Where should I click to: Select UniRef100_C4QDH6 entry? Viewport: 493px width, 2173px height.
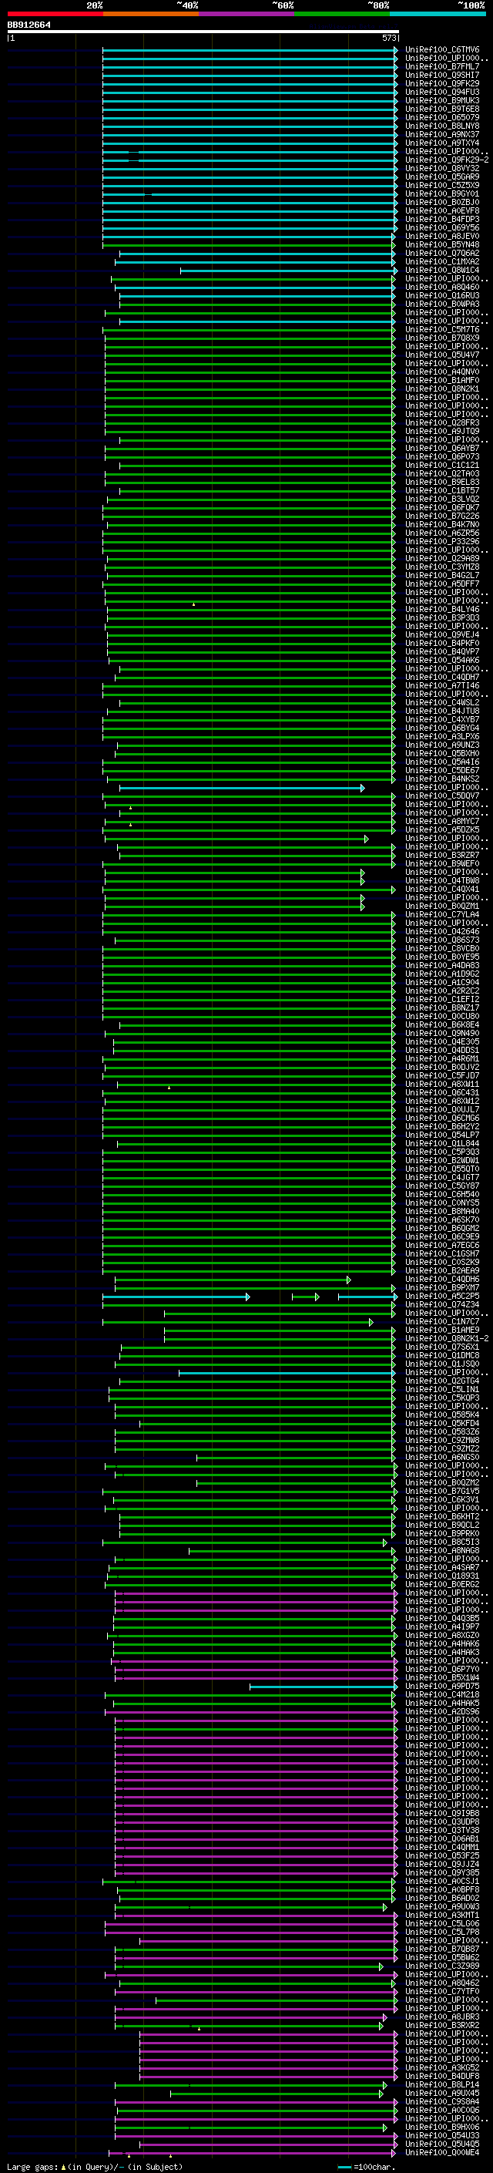[x=441, y=1279]
